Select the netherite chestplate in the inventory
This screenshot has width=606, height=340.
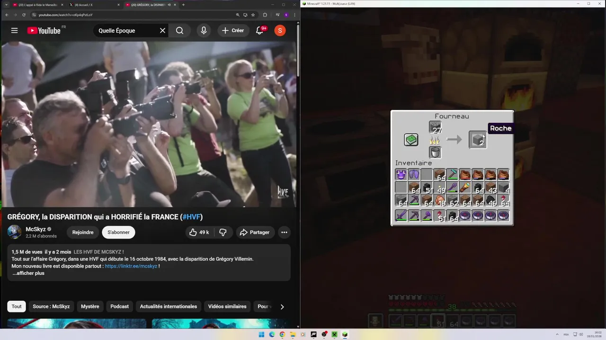click(x=401, y=175)
